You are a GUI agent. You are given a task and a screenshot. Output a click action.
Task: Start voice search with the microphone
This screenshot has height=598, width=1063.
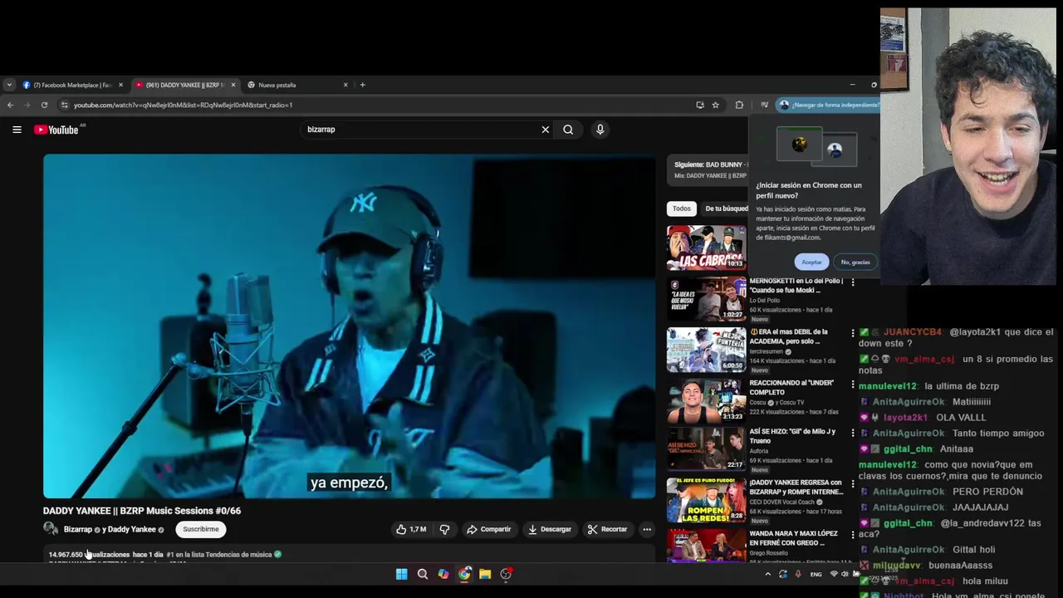[x=600, y=130]
